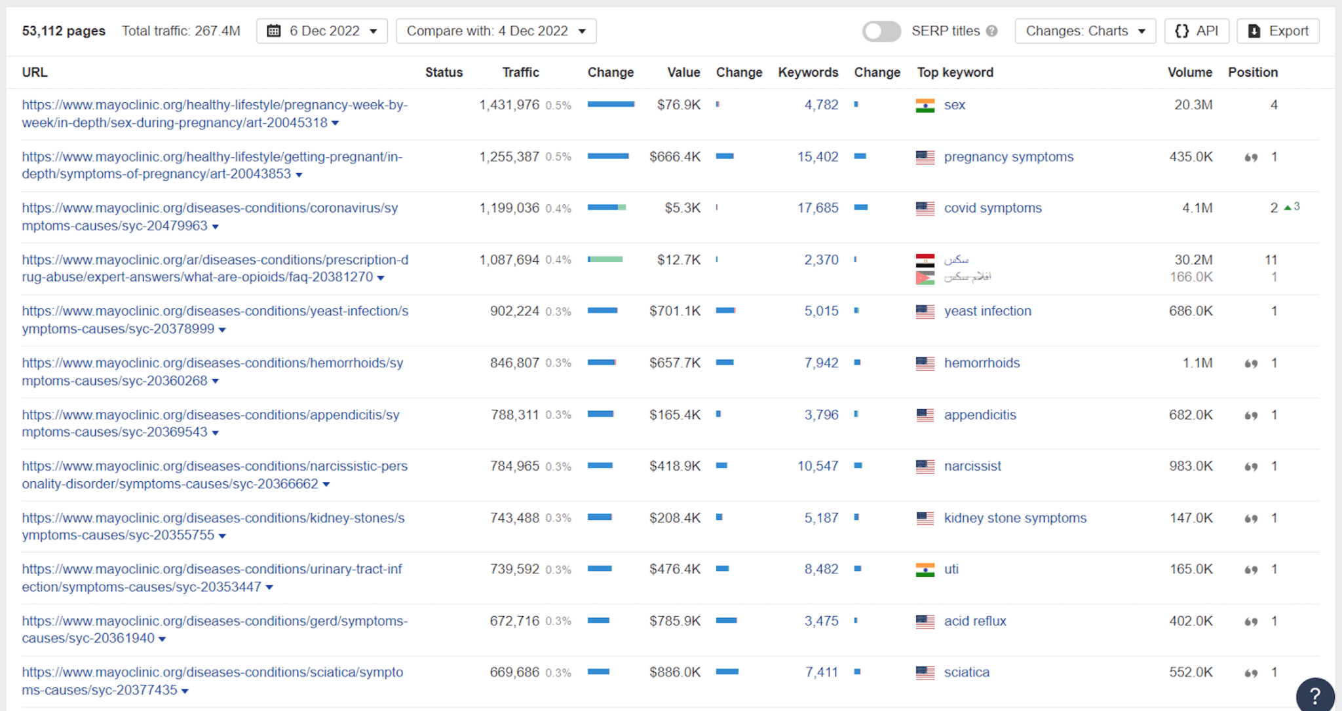This screenshot has height=711, width=1342.
Task: Click volume value 20.3M
Action: click(1193, 105)
